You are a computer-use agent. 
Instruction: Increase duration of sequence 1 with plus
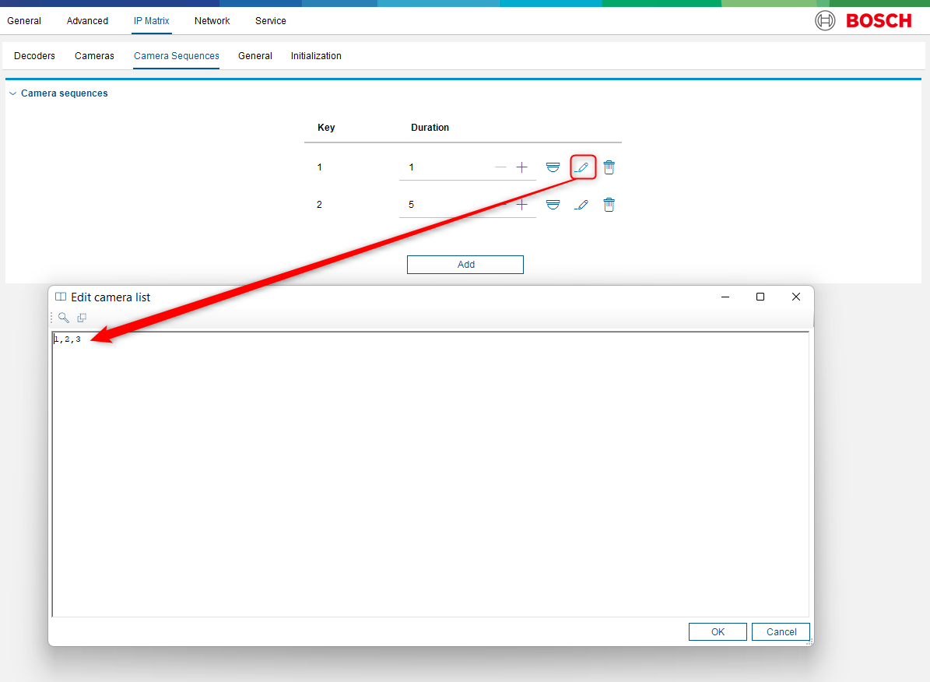point(522,167)
